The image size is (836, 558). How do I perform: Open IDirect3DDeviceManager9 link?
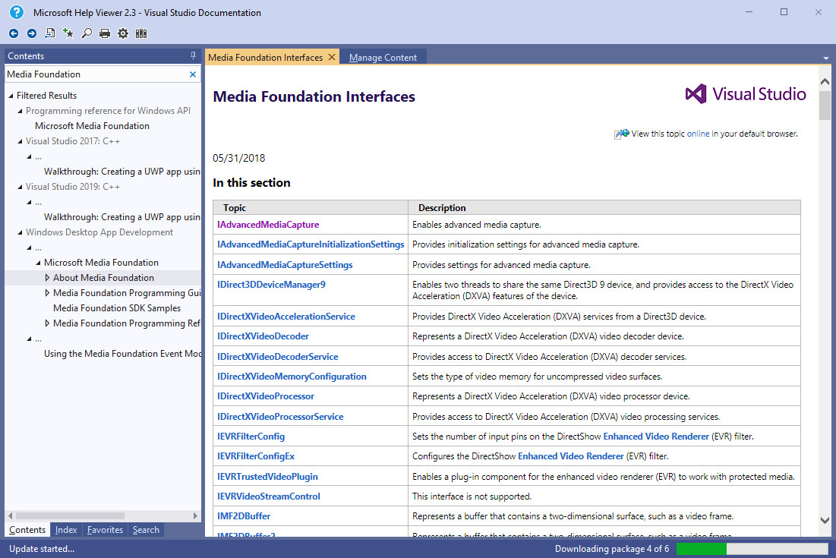click(x=271, y=285)
